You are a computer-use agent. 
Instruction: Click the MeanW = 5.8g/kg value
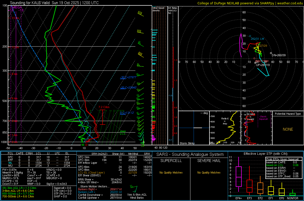(13, 173)
